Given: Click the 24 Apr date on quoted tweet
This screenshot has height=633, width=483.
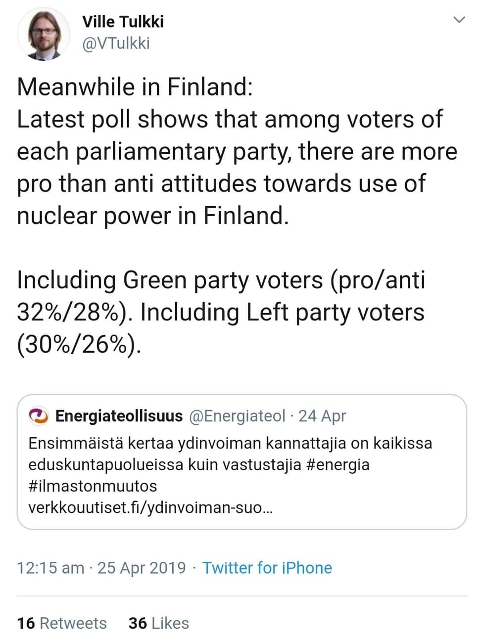Looking at the screenshot, I should (x=322, y=416).
